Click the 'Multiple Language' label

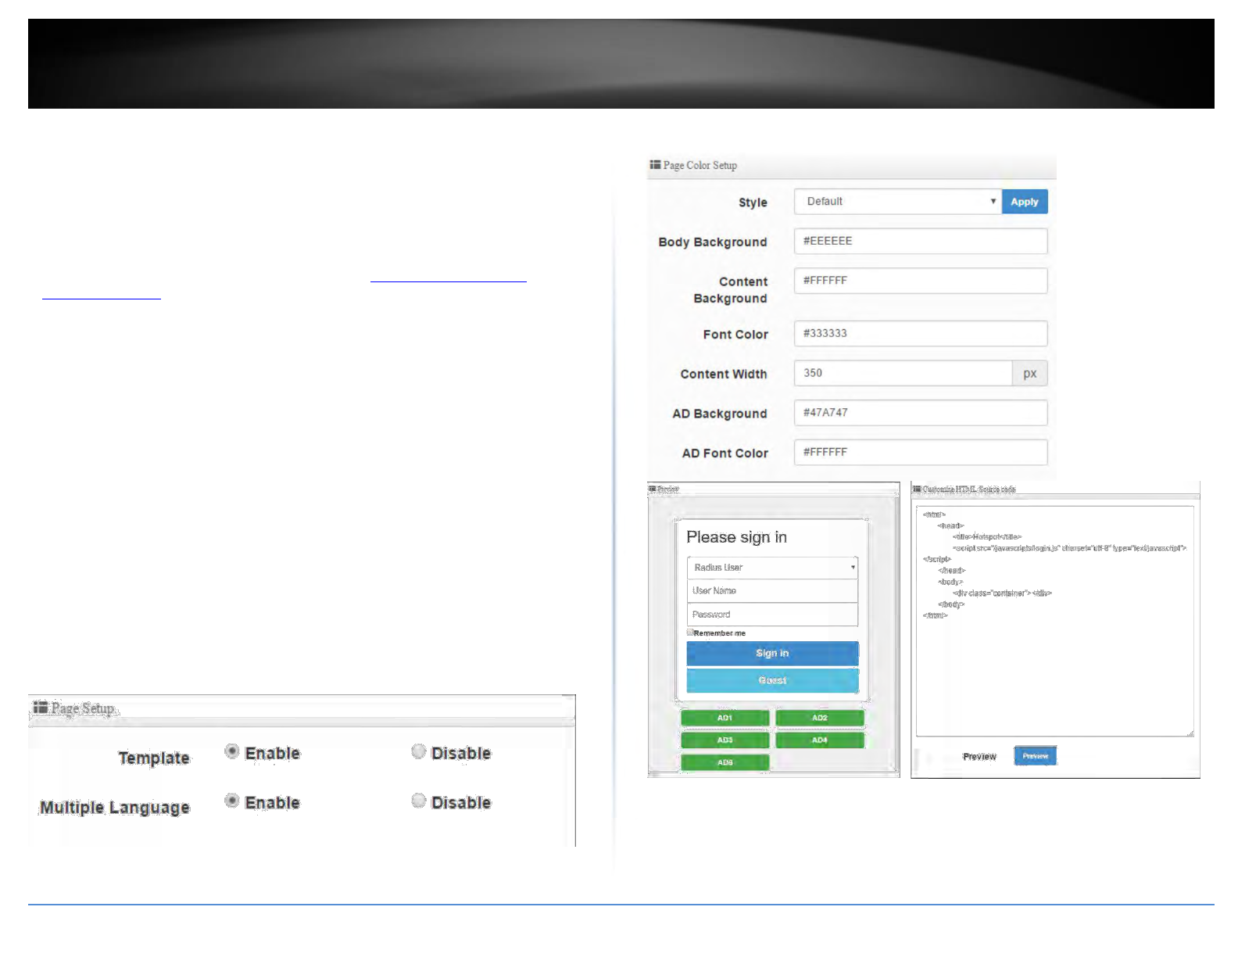115,808
